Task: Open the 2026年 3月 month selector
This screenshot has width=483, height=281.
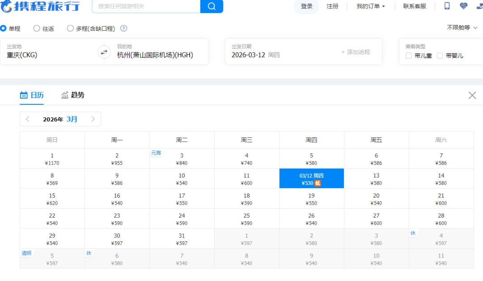Action: [x=60, y=119]
